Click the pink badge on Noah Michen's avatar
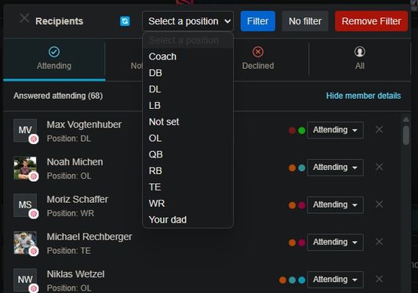This screenshot has height=293, width=418. pyautogui.click(x=34, y=176)
